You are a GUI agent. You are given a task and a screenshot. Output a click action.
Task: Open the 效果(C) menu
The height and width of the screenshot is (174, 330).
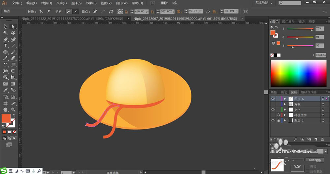[x=91, y=3]
